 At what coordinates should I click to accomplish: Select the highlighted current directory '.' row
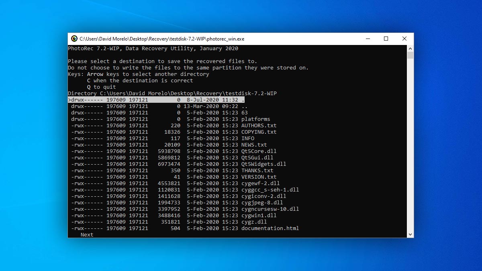156,100
